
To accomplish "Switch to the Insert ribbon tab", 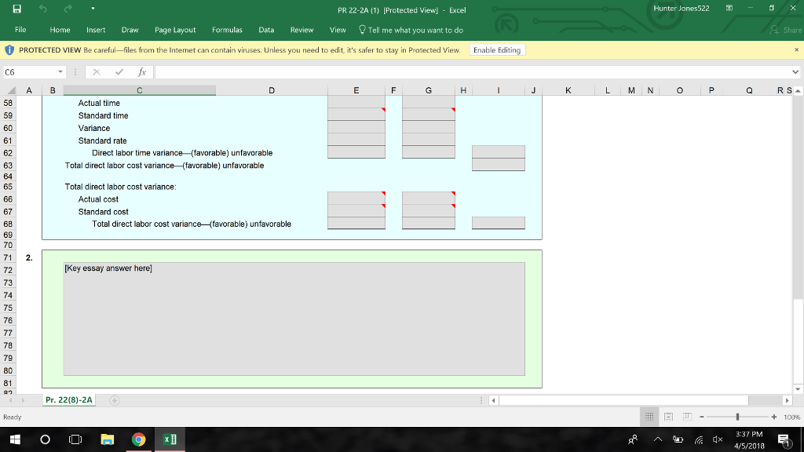I will 96,30.
